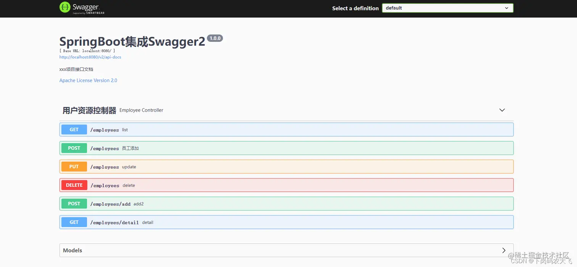The width and height of the screenshot is (577, 267).
Task: Expand GET /employees list operation
Action: 286,130
